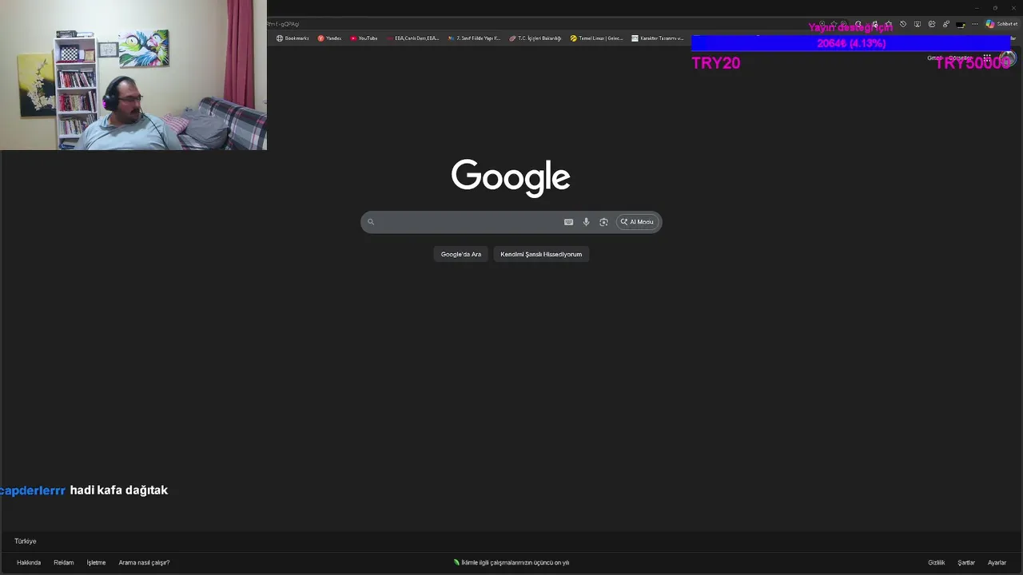This screenshot has width=1023, height=575.
Task: Open the EBA Canlı Ders bookmark
Action: click(x=413, y=38)
